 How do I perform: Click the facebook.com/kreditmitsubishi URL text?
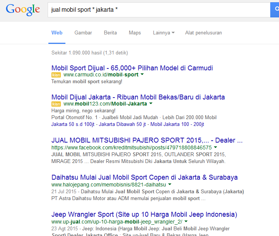(x=132, y=147)
